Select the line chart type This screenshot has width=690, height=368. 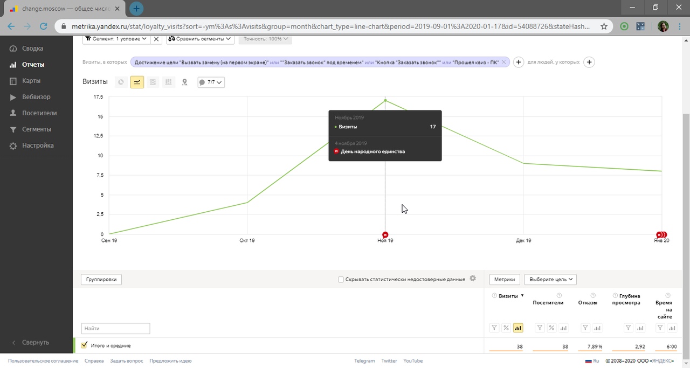coord(137,82)
